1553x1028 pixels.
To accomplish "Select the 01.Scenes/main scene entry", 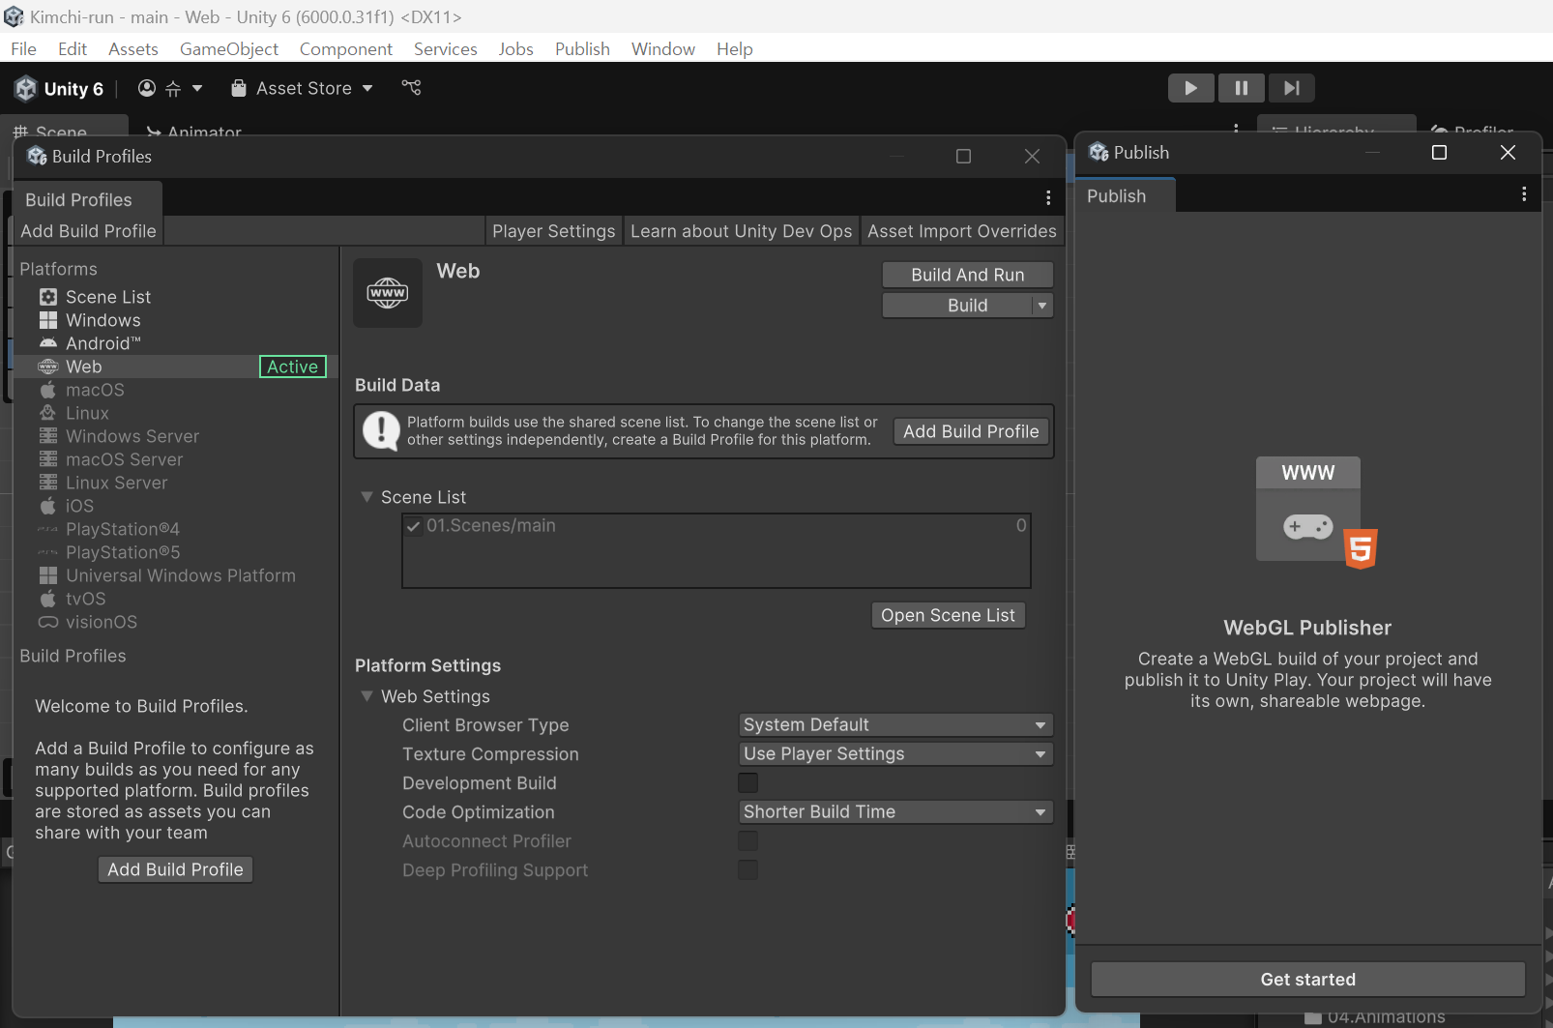I will tap(717, 526).
